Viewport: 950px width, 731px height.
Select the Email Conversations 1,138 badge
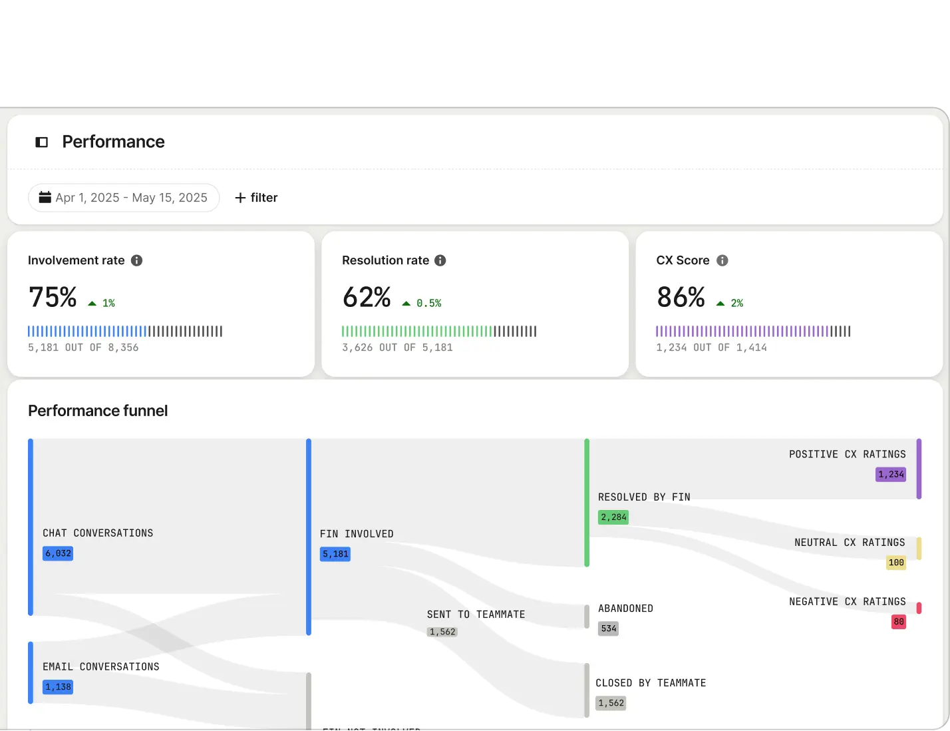tap(58, 687)
